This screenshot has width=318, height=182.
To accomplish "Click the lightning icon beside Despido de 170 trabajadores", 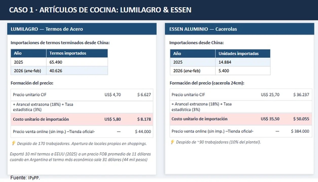I will [14, 143].
